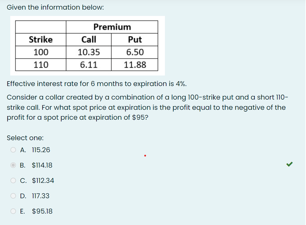The image size is (306, 225).
Task: Select radio button for option A 115.26
Action: [13, 149]
